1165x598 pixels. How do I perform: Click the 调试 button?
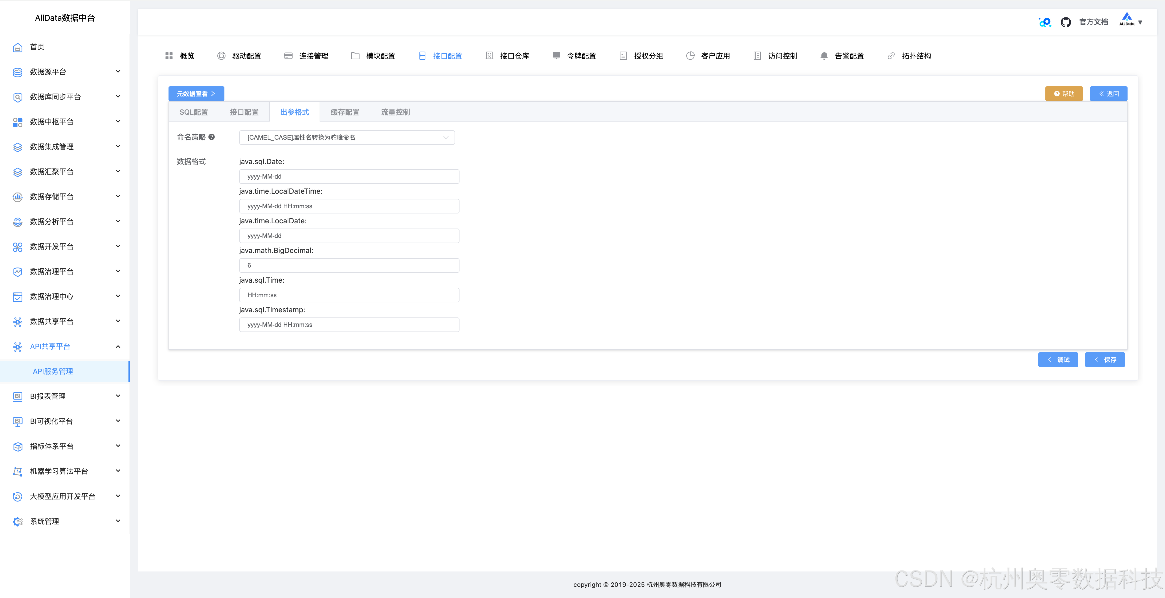[1058, 360]
